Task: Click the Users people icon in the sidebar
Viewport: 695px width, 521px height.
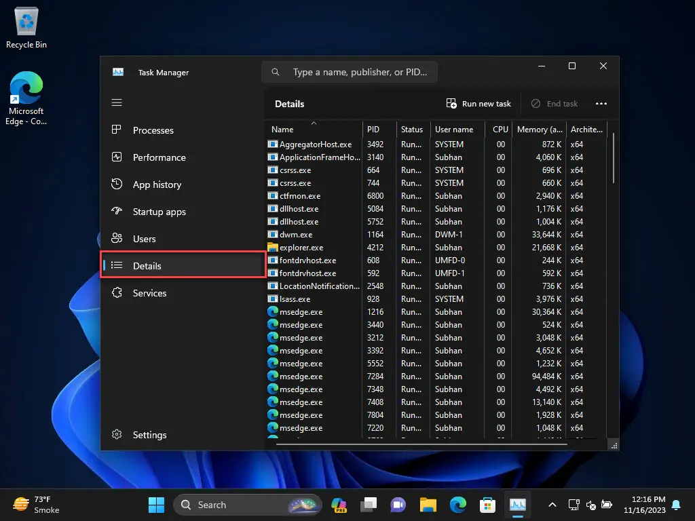Action: click(x=117, y=238)
